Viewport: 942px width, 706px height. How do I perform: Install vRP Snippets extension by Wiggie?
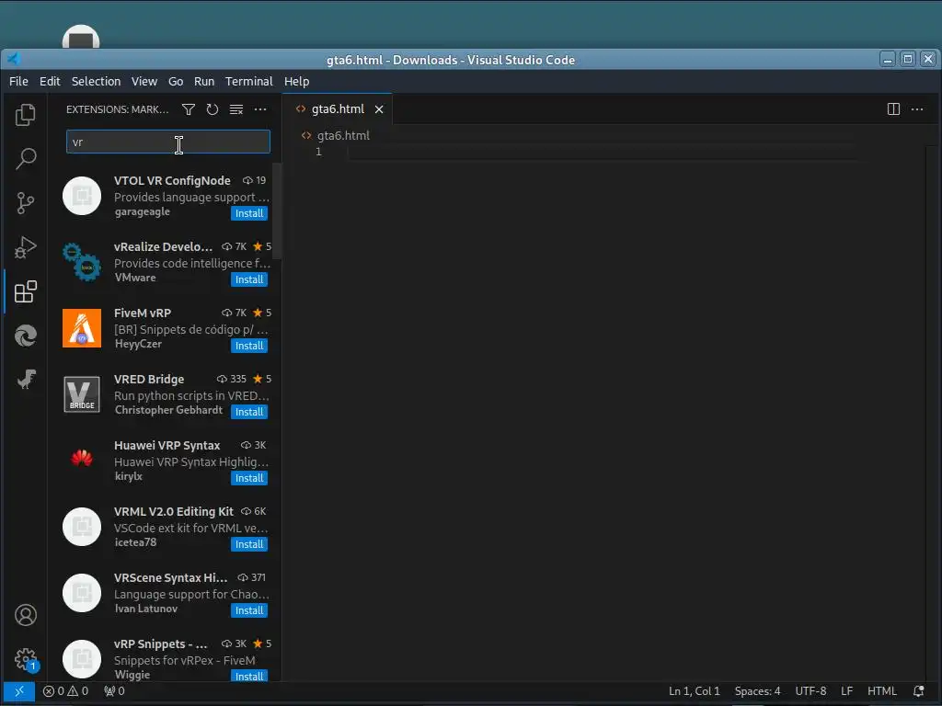[249, 677]
